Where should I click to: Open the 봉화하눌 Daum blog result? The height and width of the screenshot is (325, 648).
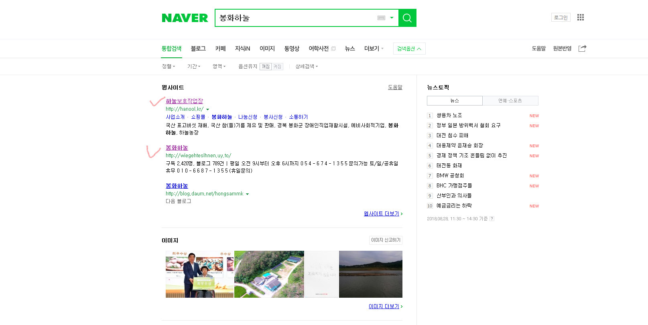click(x=177, y=186)
